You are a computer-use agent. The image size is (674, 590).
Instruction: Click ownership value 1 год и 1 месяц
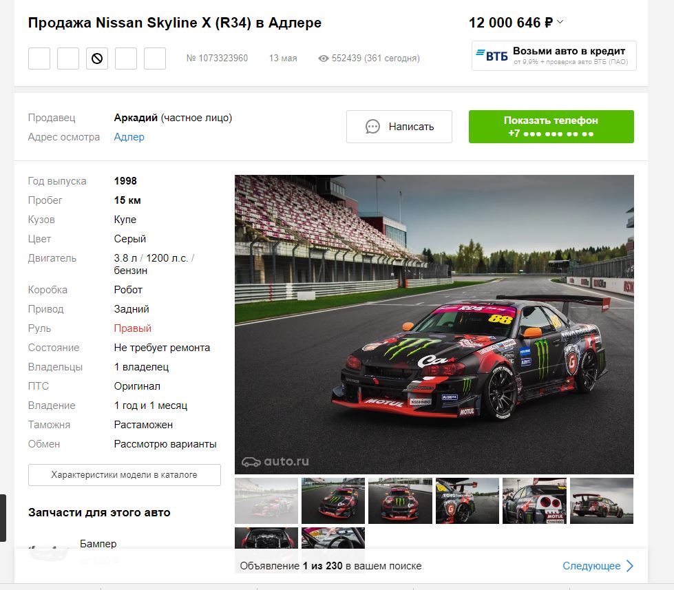click(151, 405)
